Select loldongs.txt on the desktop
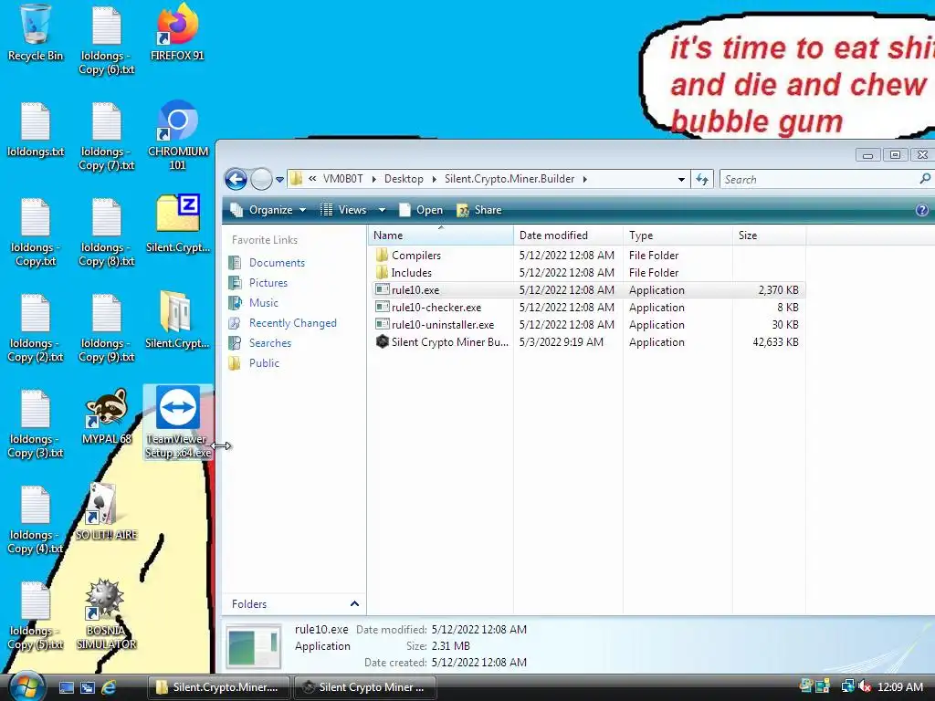Screen dimensions: 935x701 click(36, 130)
